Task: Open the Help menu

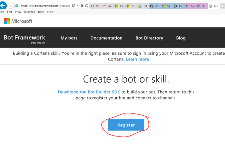Action: pos(50,12)
